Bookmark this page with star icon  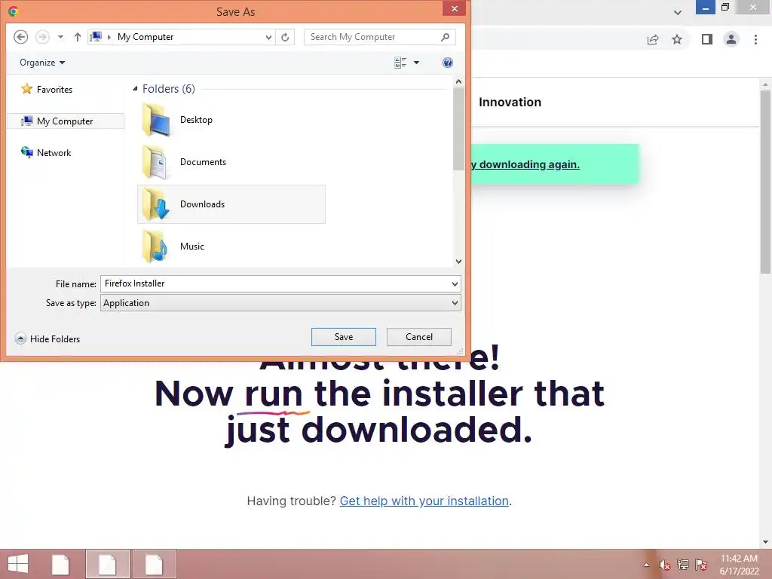[x=677, y=39]
